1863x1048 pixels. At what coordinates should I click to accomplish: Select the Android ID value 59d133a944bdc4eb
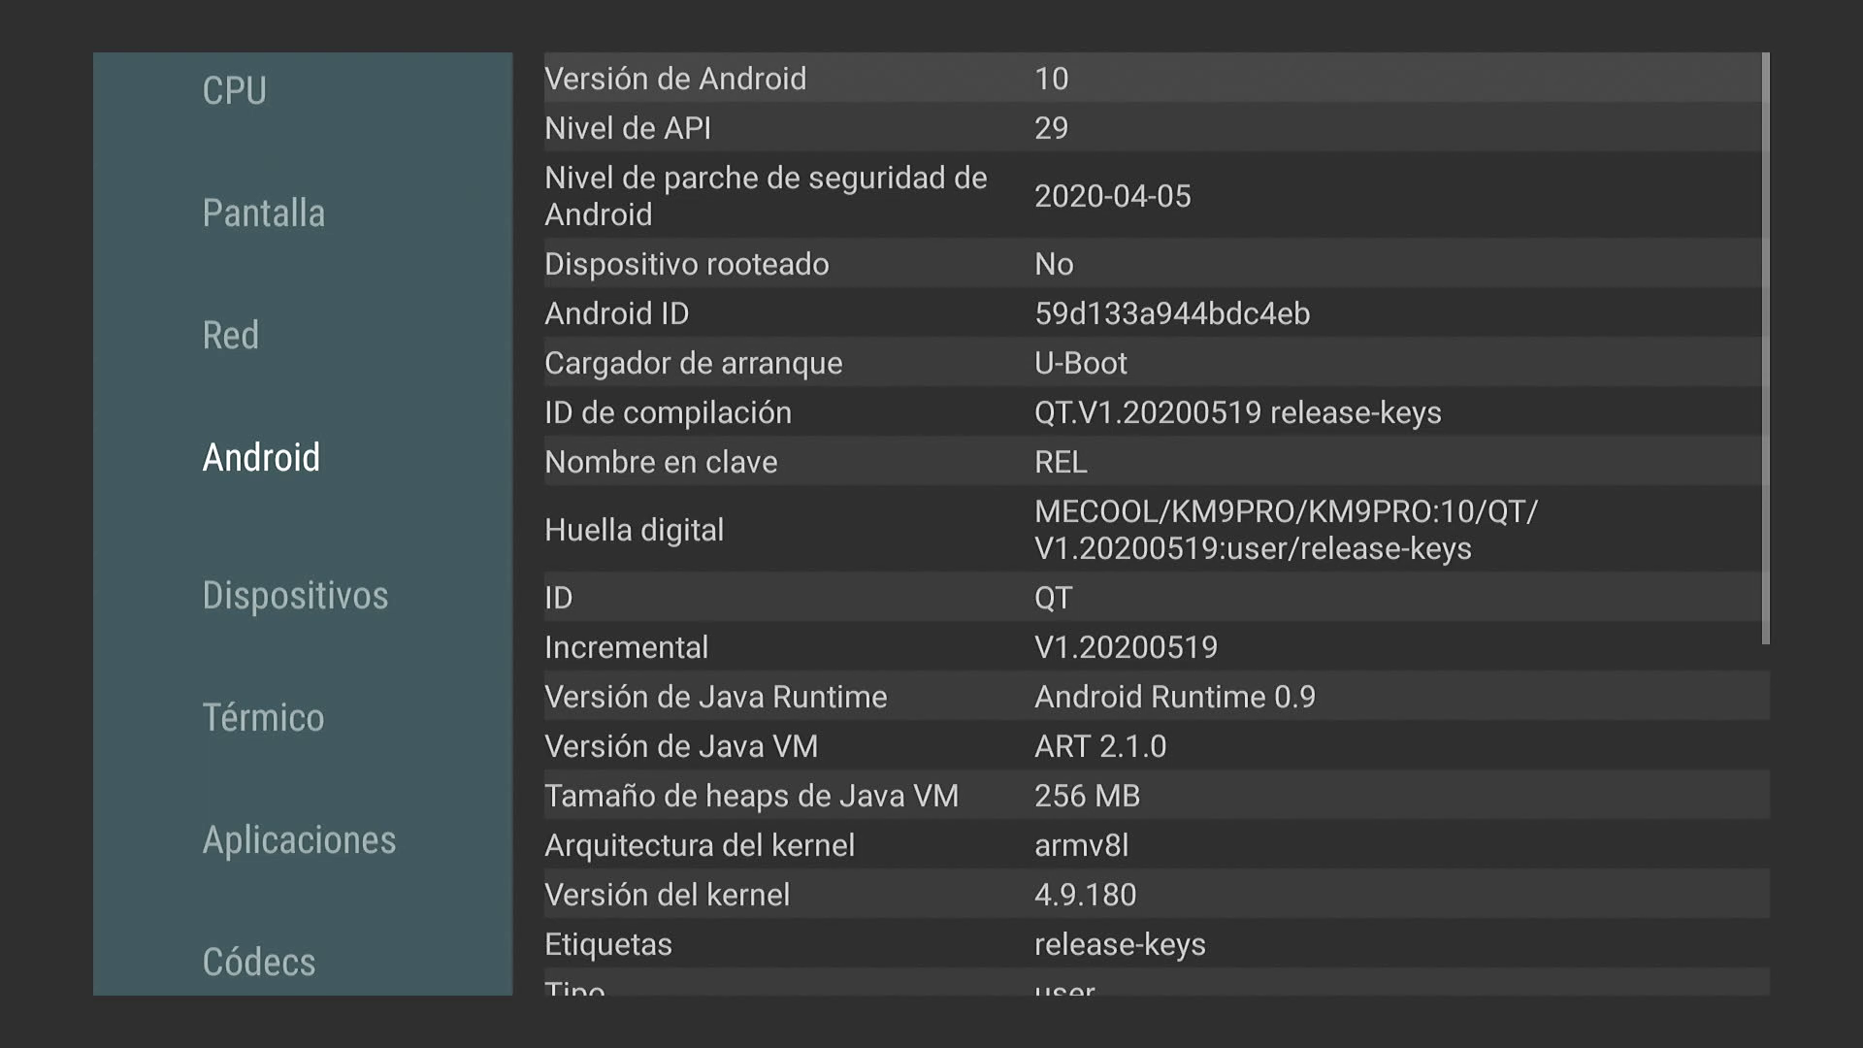(1172, 314)
